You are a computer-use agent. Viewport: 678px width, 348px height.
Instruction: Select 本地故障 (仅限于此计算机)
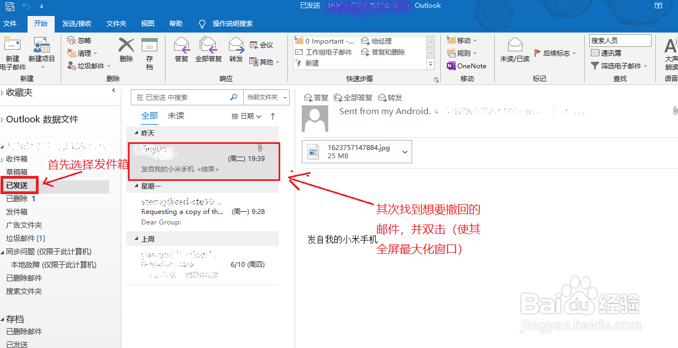point(54,265)
